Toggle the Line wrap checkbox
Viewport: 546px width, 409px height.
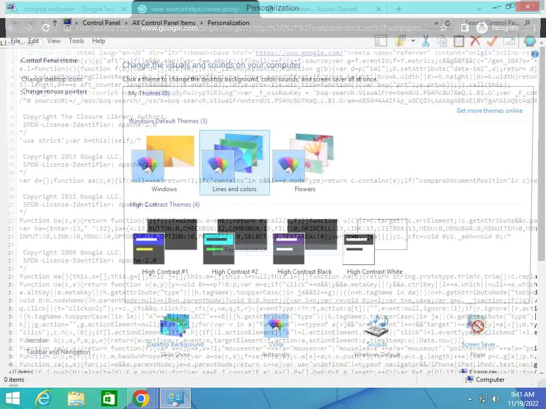[x=40, y=43]
